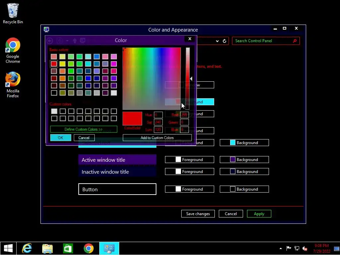The width and height of the screenshot is (340, 255).
Task: Open the taskbar clock showing 9:08 PM
Action: pyautogui.click(x=321, y=248)
